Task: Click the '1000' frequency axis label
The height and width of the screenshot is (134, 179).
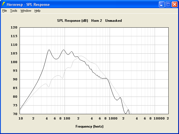Action: (x=113, y=118)
